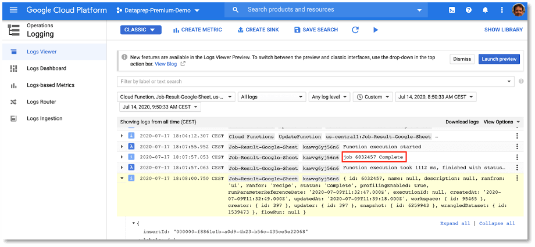Expand the Function execution started log entry

coord(122,147)
